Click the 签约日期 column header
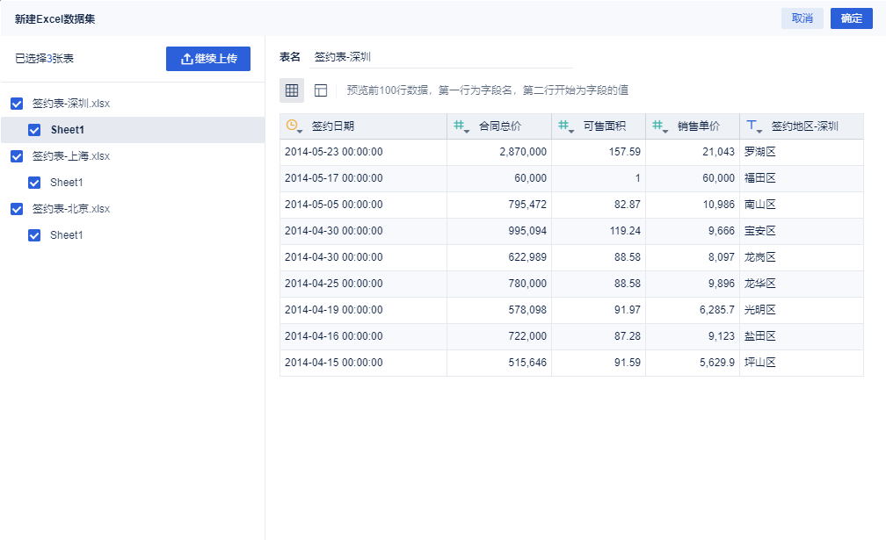This screenshot has width=886, height=540. 333,126
